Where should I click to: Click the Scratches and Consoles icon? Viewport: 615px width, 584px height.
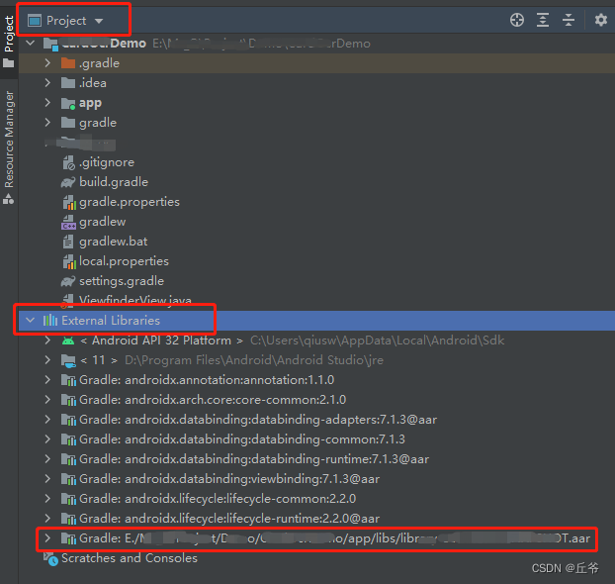click(50, 559)
